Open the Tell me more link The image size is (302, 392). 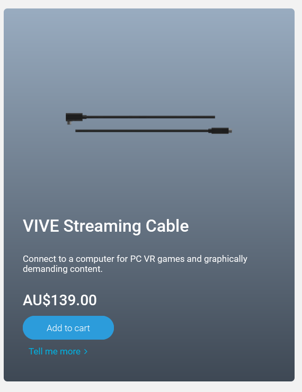pyautogui.click(x=58, y=351)
